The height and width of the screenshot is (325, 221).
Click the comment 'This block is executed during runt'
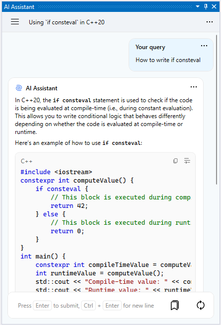click(x=121, y=223)
